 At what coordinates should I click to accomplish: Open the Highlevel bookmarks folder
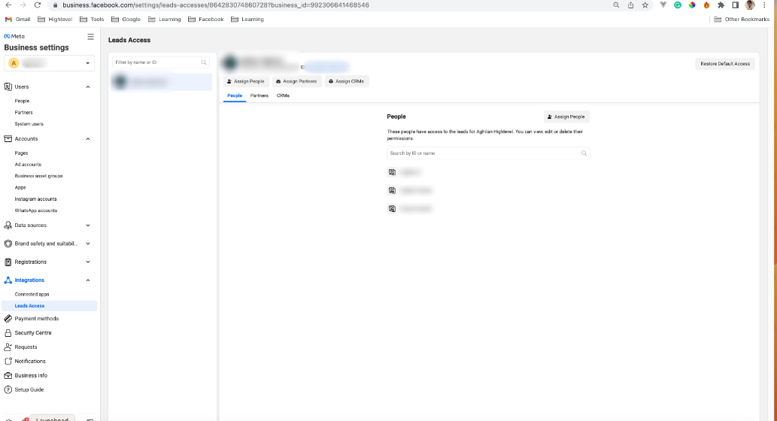click(55, 20)
